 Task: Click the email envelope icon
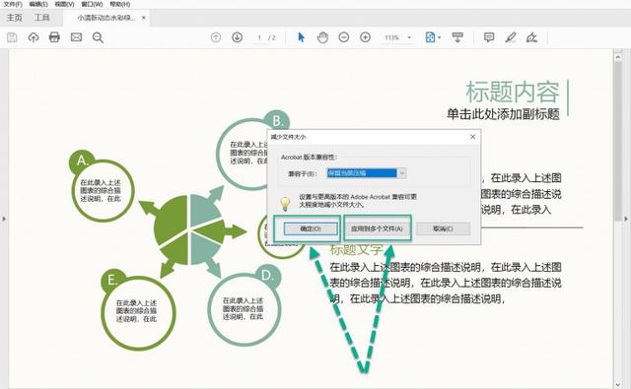click(76, 37)
